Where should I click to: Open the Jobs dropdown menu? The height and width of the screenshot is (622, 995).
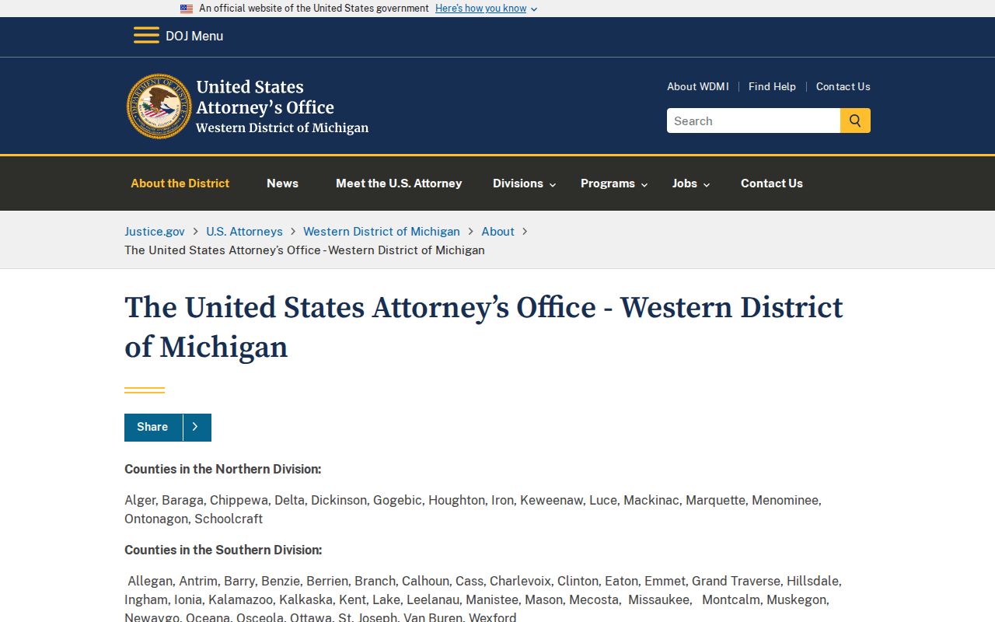pyautogui.click(x=691, y=183)
